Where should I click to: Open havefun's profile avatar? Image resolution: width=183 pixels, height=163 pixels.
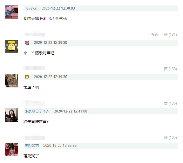click(x=11, y=12)
